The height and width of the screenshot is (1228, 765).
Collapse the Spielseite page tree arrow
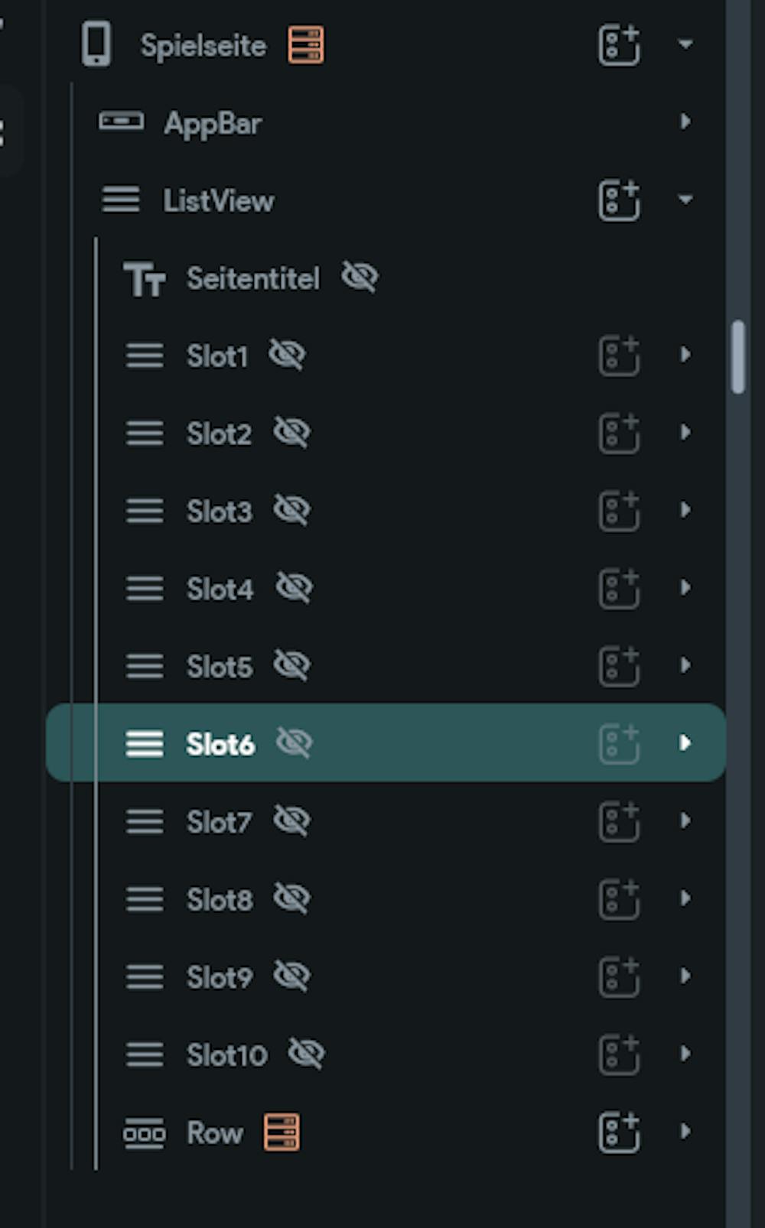tap(685, 44)
